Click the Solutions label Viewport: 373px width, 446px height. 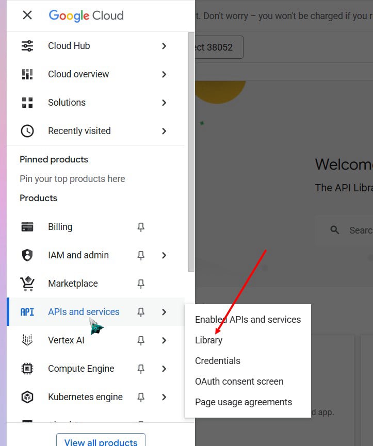67,103
